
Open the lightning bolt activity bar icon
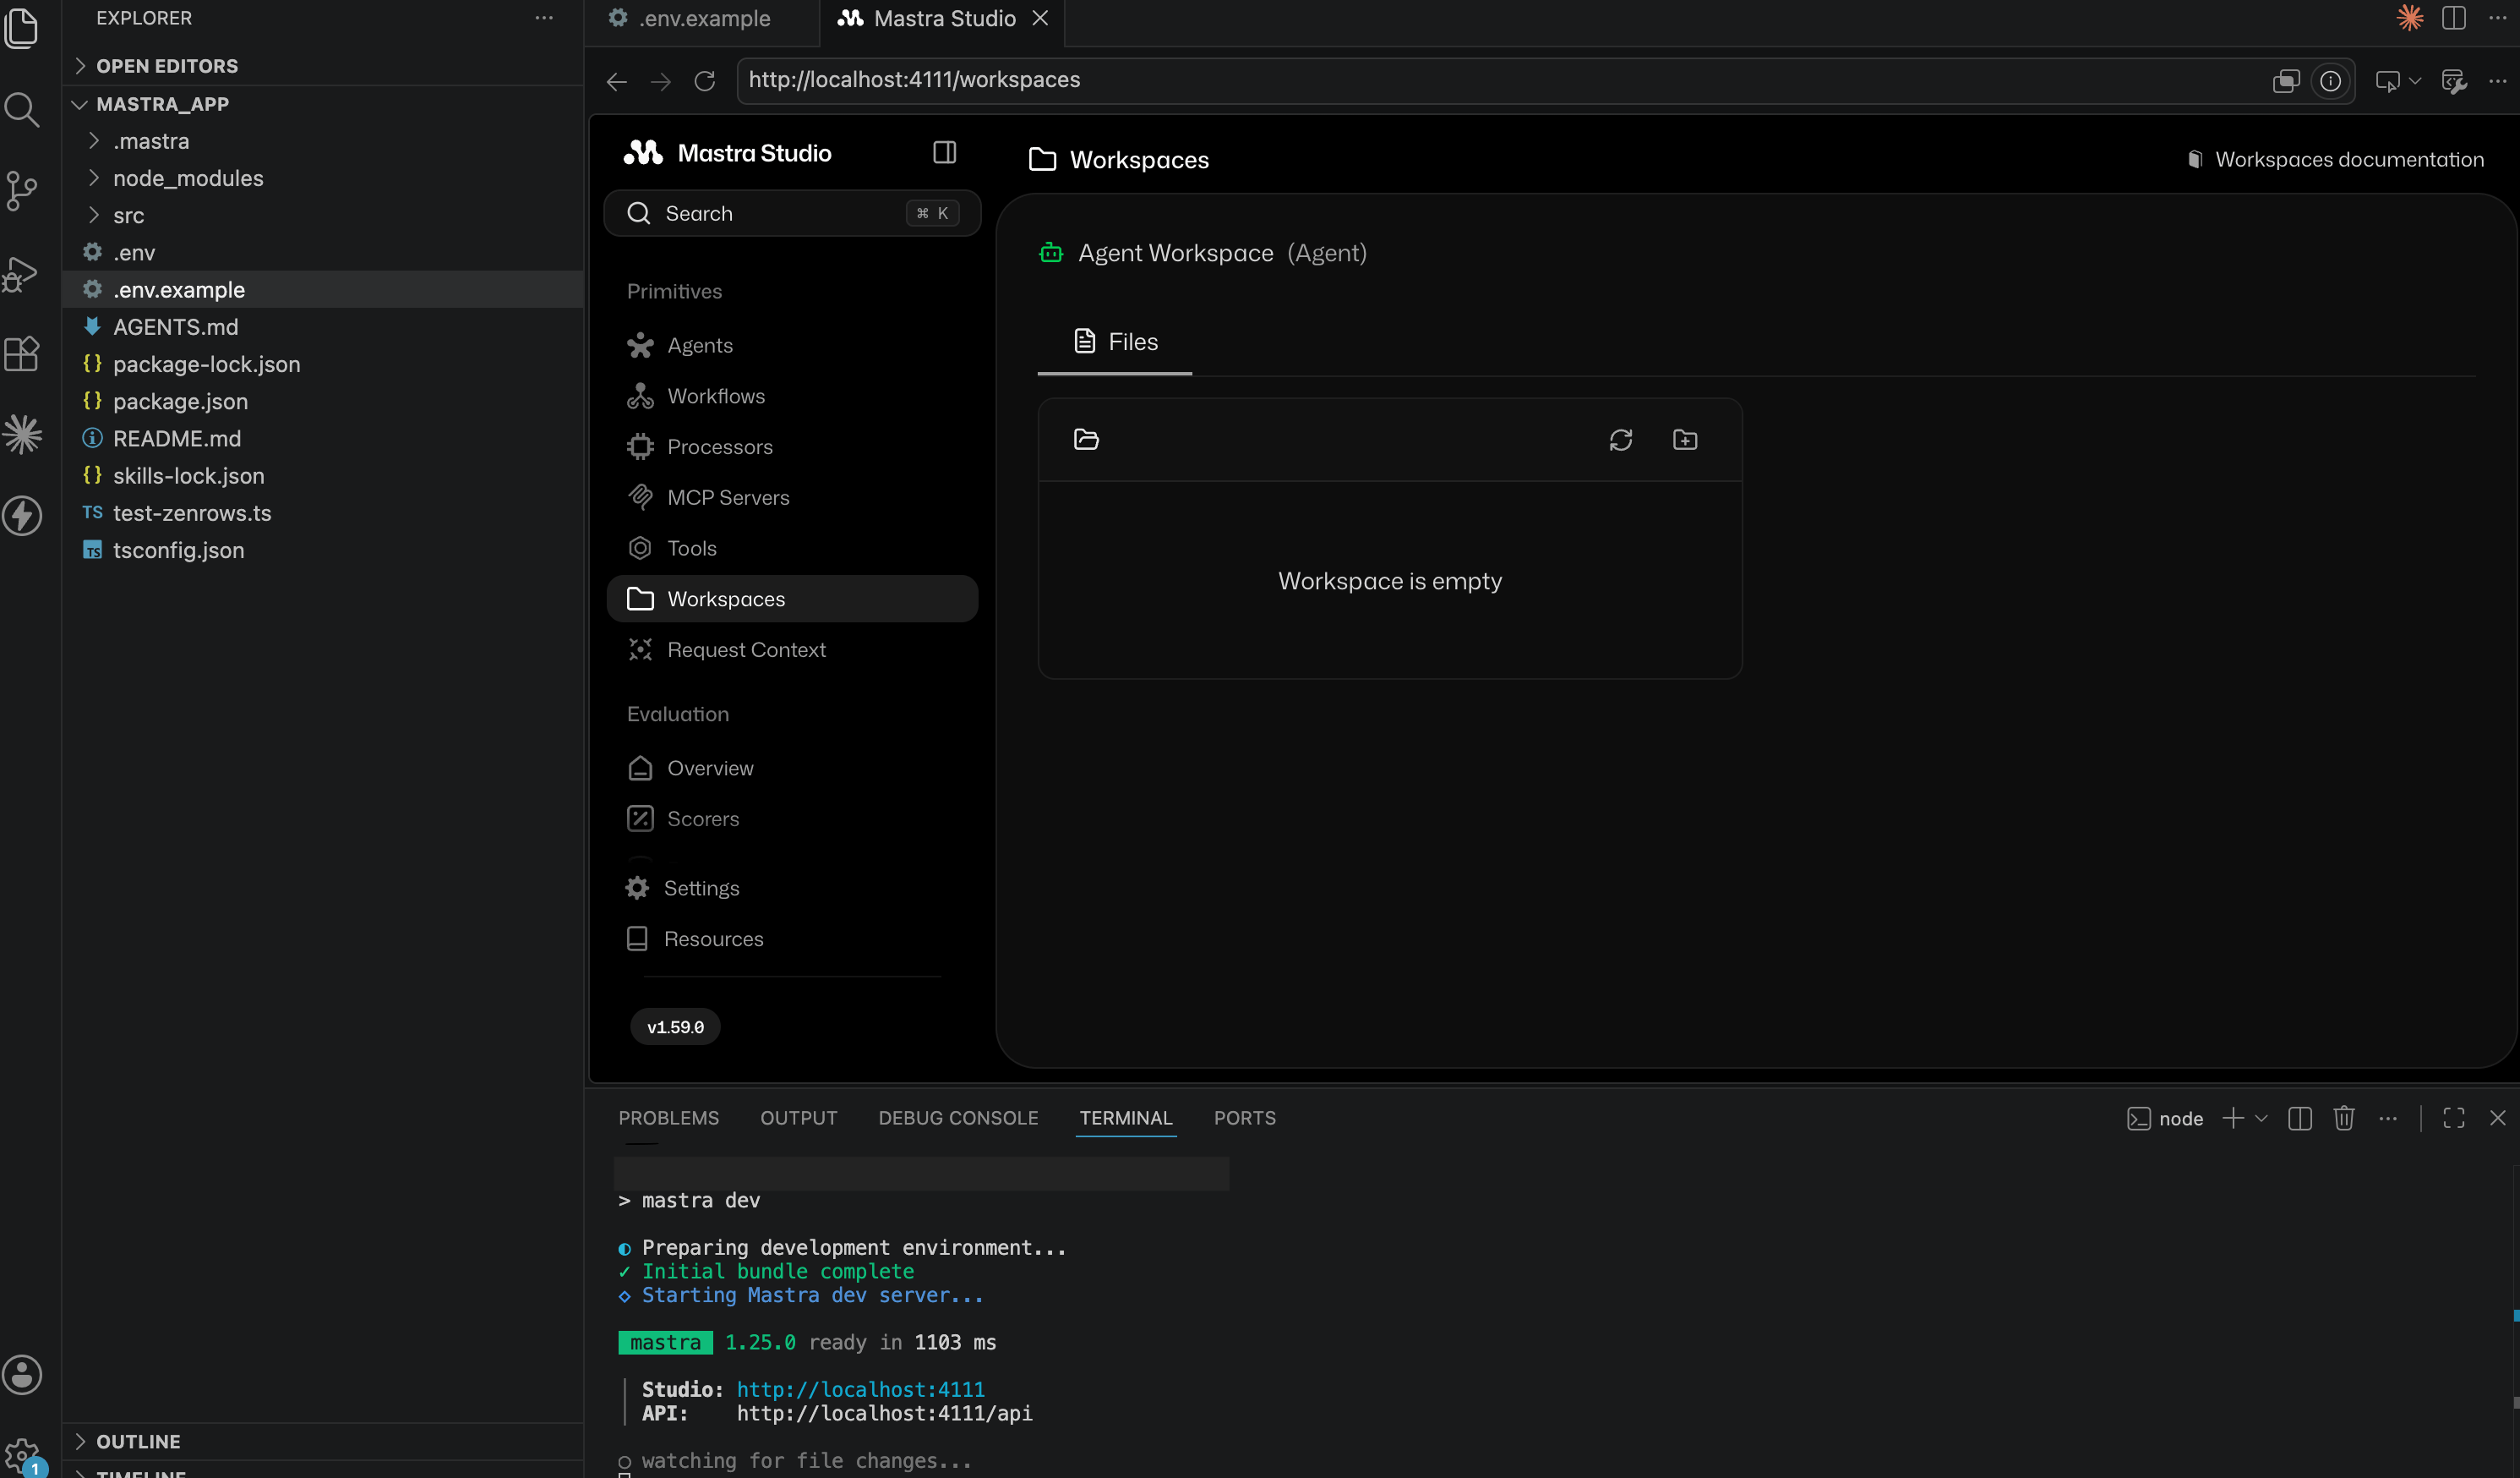pyautogui.click(x=22, y=515)
